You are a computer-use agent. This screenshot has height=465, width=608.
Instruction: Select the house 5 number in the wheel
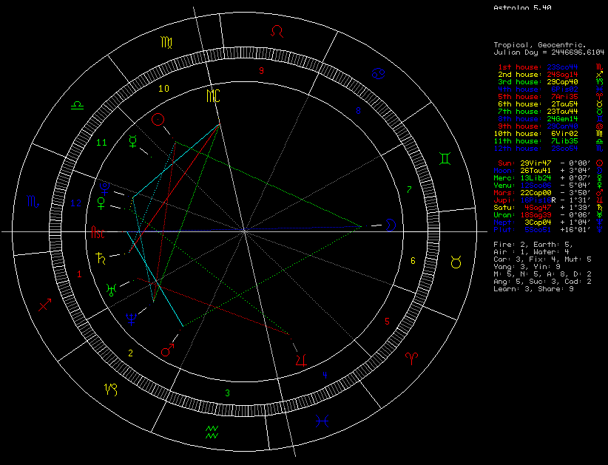387,322
